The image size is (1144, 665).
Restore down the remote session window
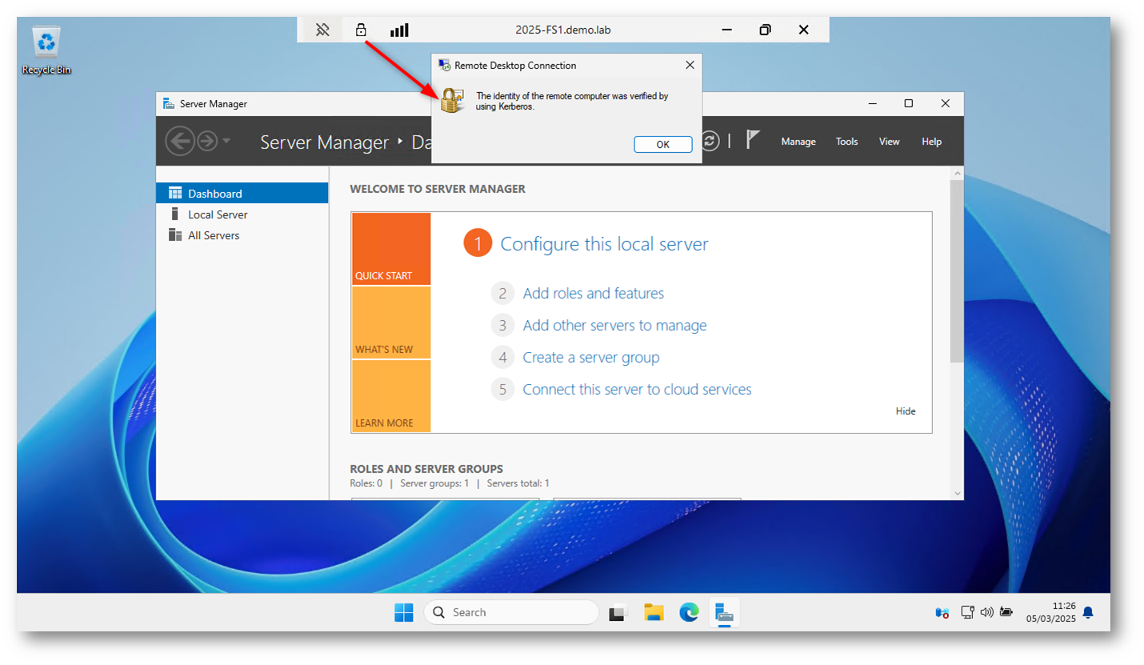click(x=765, y=30)
